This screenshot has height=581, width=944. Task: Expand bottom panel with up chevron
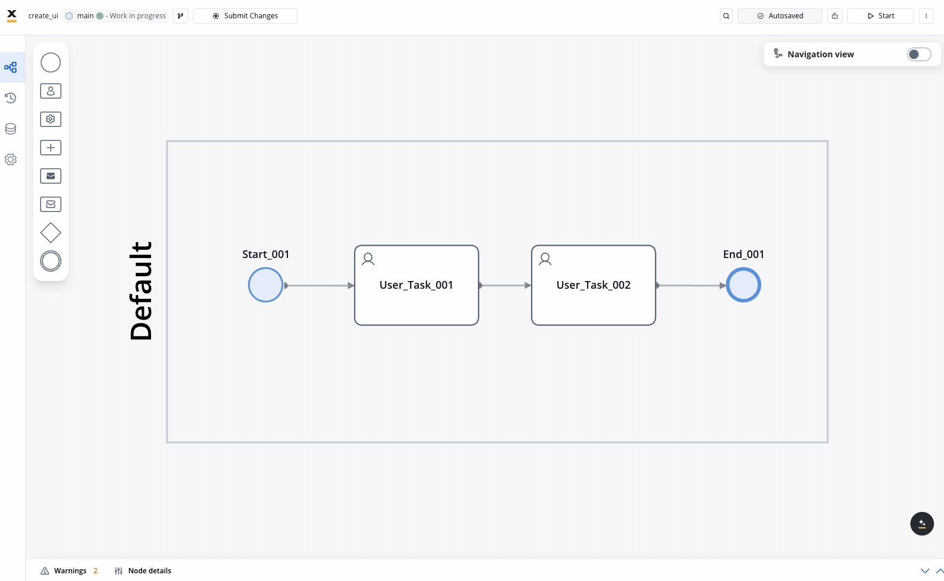pyautogui.click(x=940, y=571)
